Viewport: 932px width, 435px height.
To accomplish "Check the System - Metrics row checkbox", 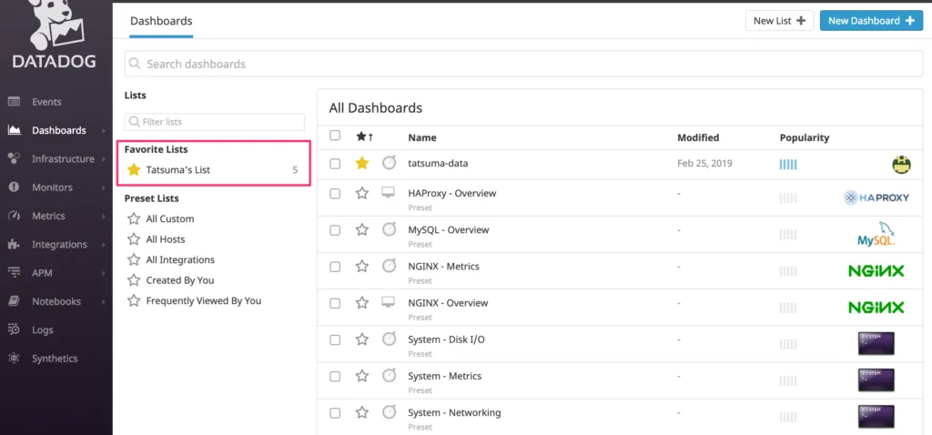I will [x=335, y=376].
